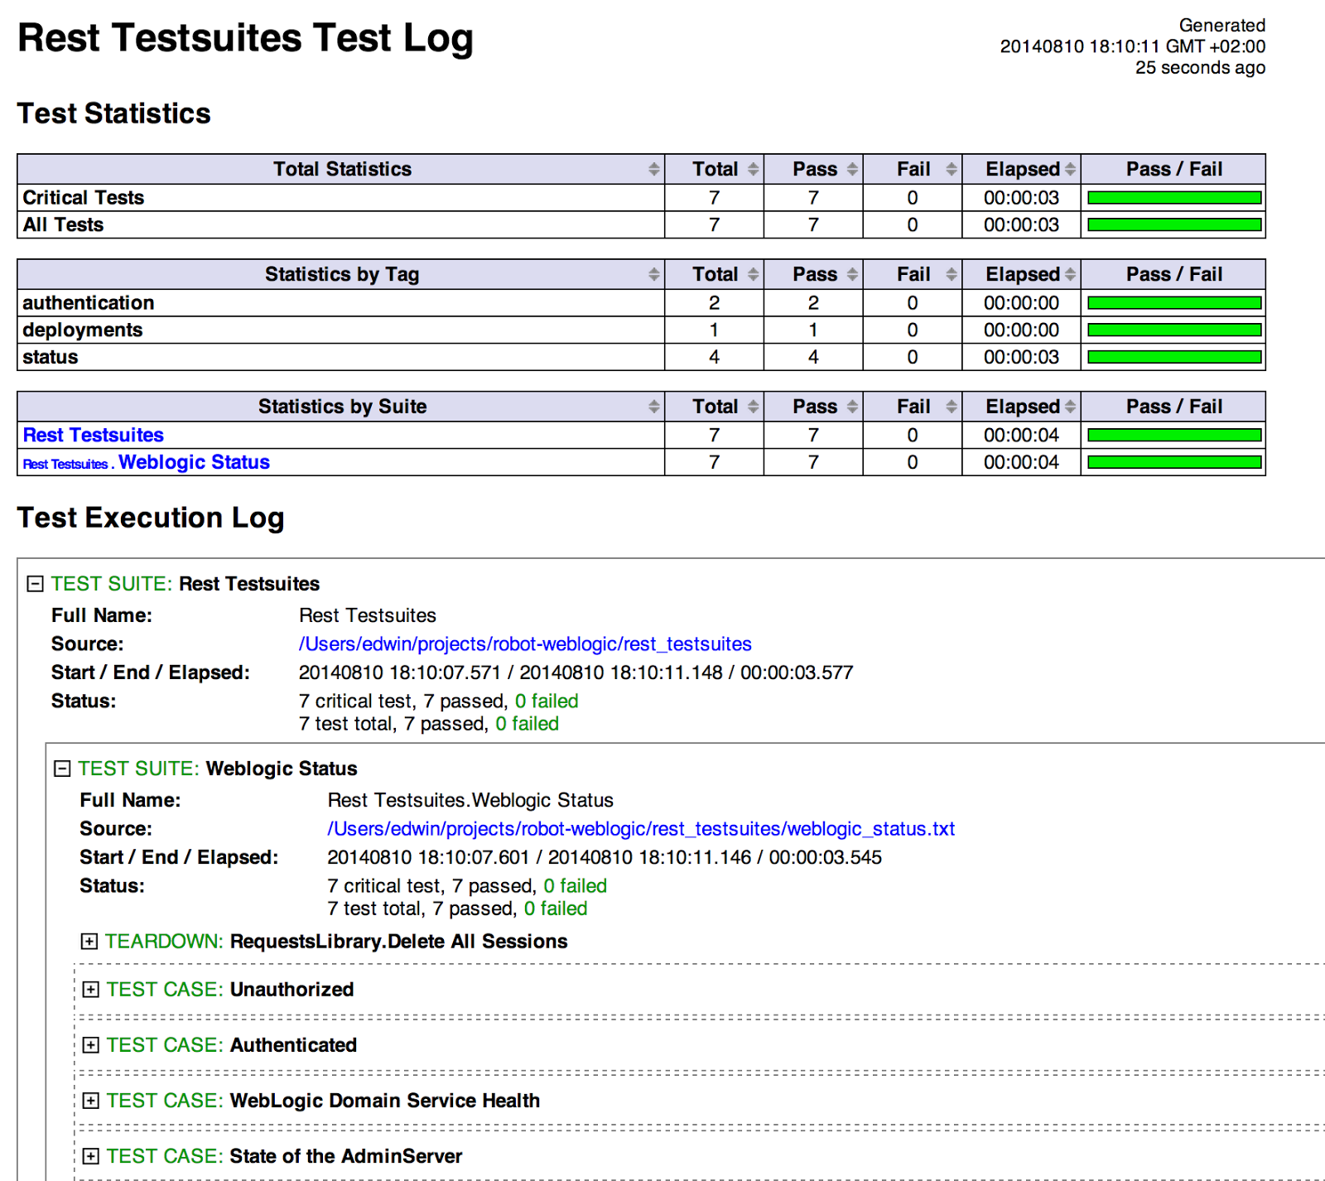
Task: Expand the Unauthorized test case
Action: 91,990
